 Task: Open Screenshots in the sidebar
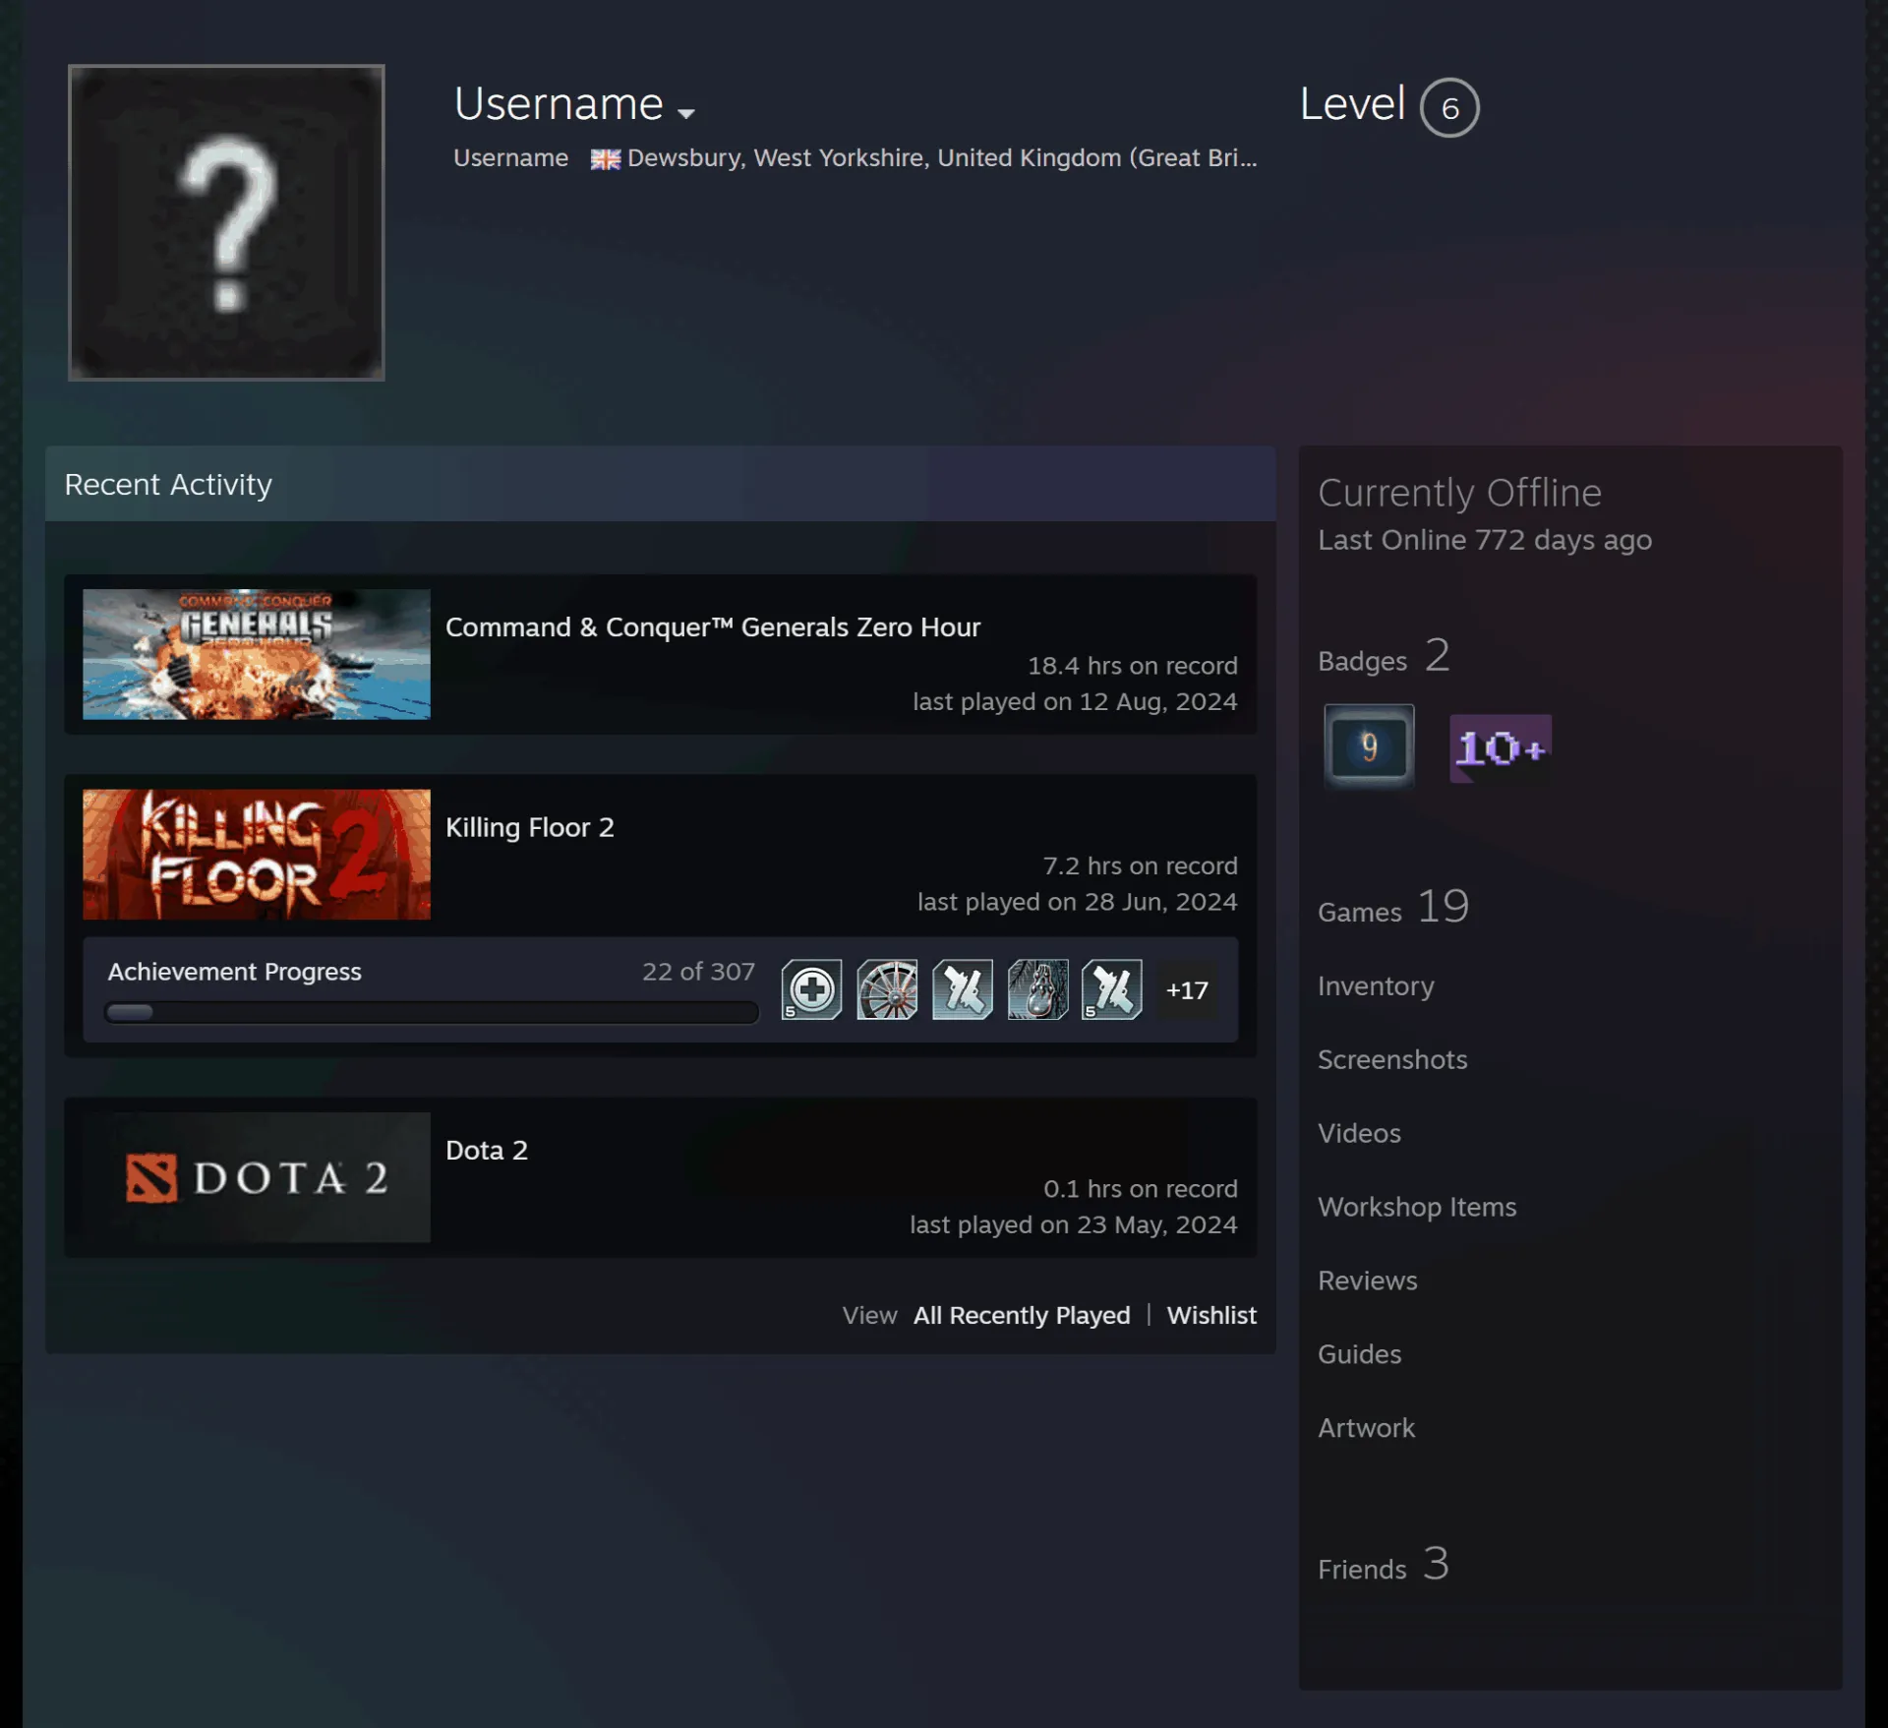click(x=1392, y=1059)
